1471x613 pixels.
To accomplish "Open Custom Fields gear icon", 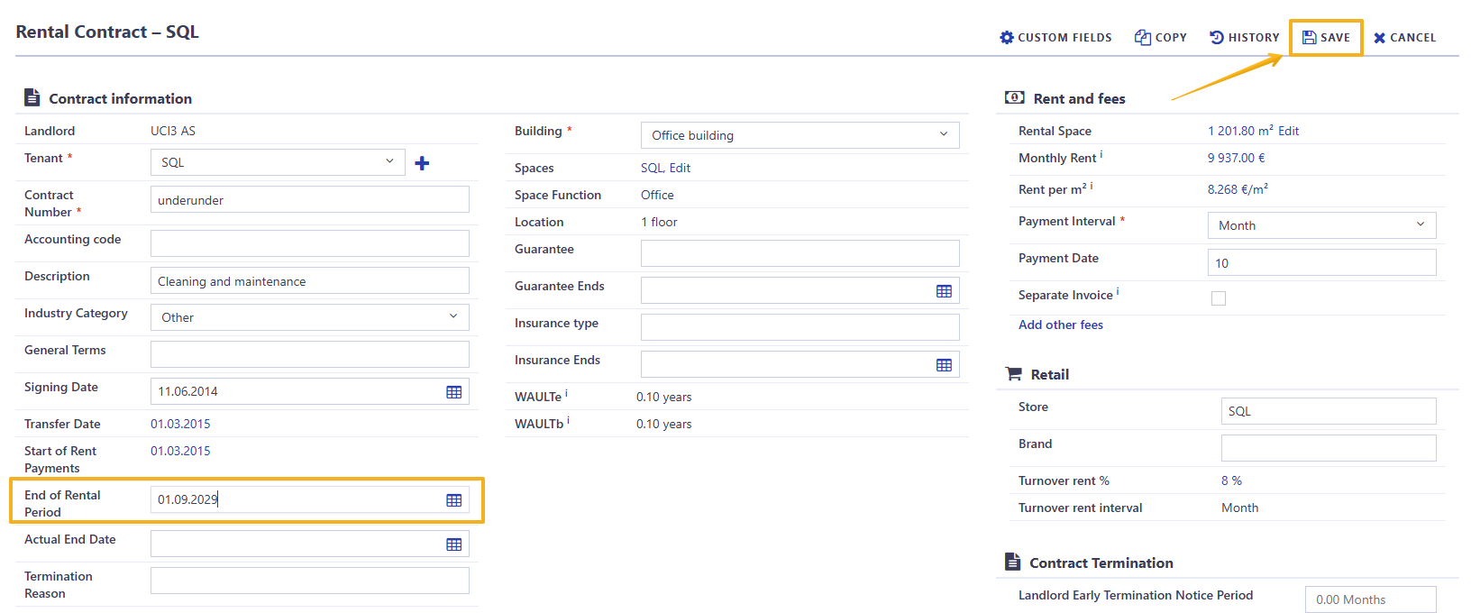I will point(1007,37).
